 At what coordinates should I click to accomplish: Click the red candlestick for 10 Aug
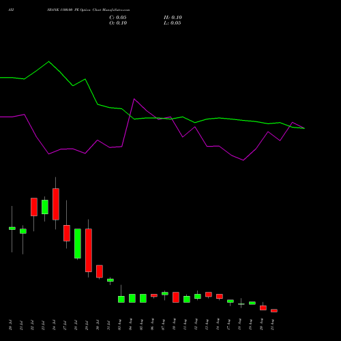[176, 297]
